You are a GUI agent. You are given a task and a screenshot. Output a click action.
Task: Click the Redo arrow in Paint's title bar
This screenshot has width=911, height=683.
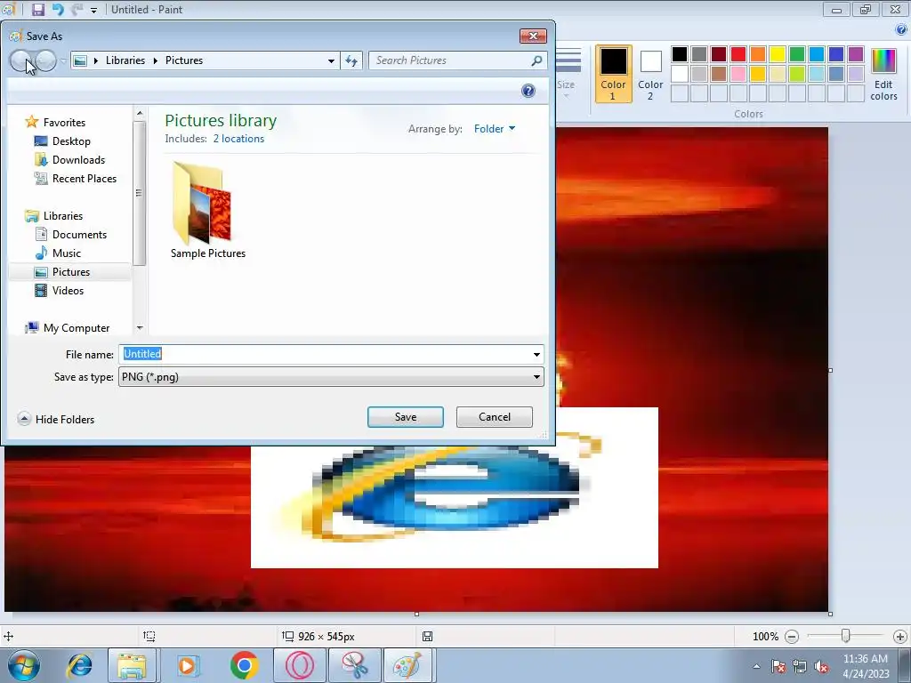coord(77,9)
